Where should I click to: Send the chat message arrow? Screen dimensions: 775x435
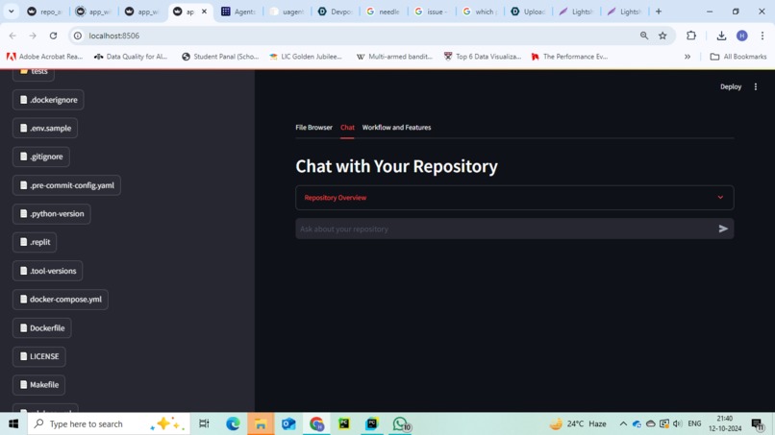coord(723,229)
